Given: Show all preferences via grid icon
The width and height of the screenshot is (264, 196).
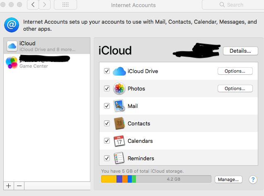Looking at the screenshot, I should pyautogui.click(x=65, y=5).
